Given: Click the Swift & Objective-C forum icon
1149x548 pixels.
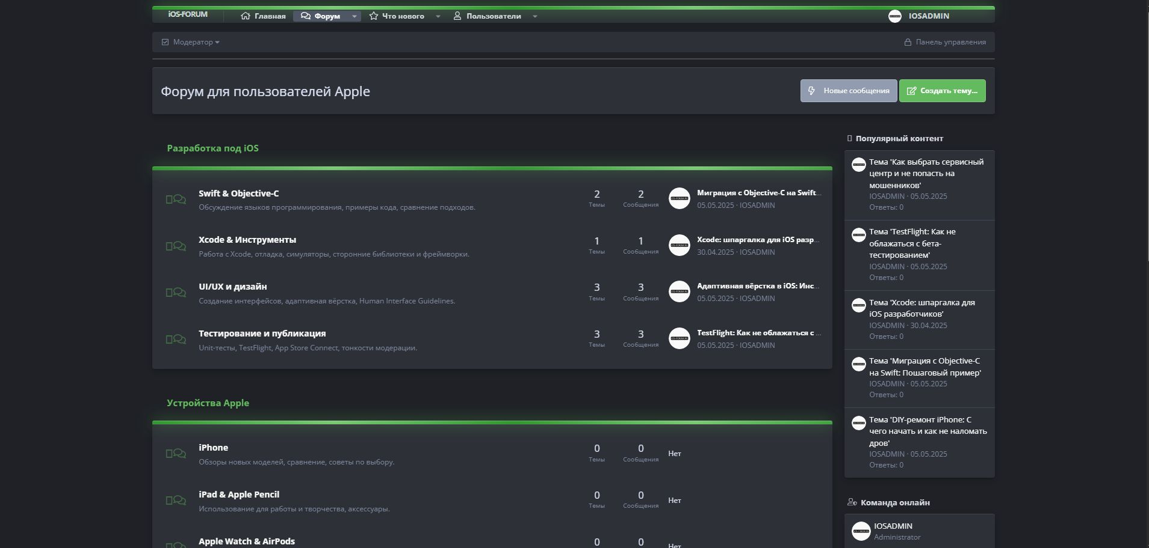Looking at the screenshot, I should tap(176, 199).
